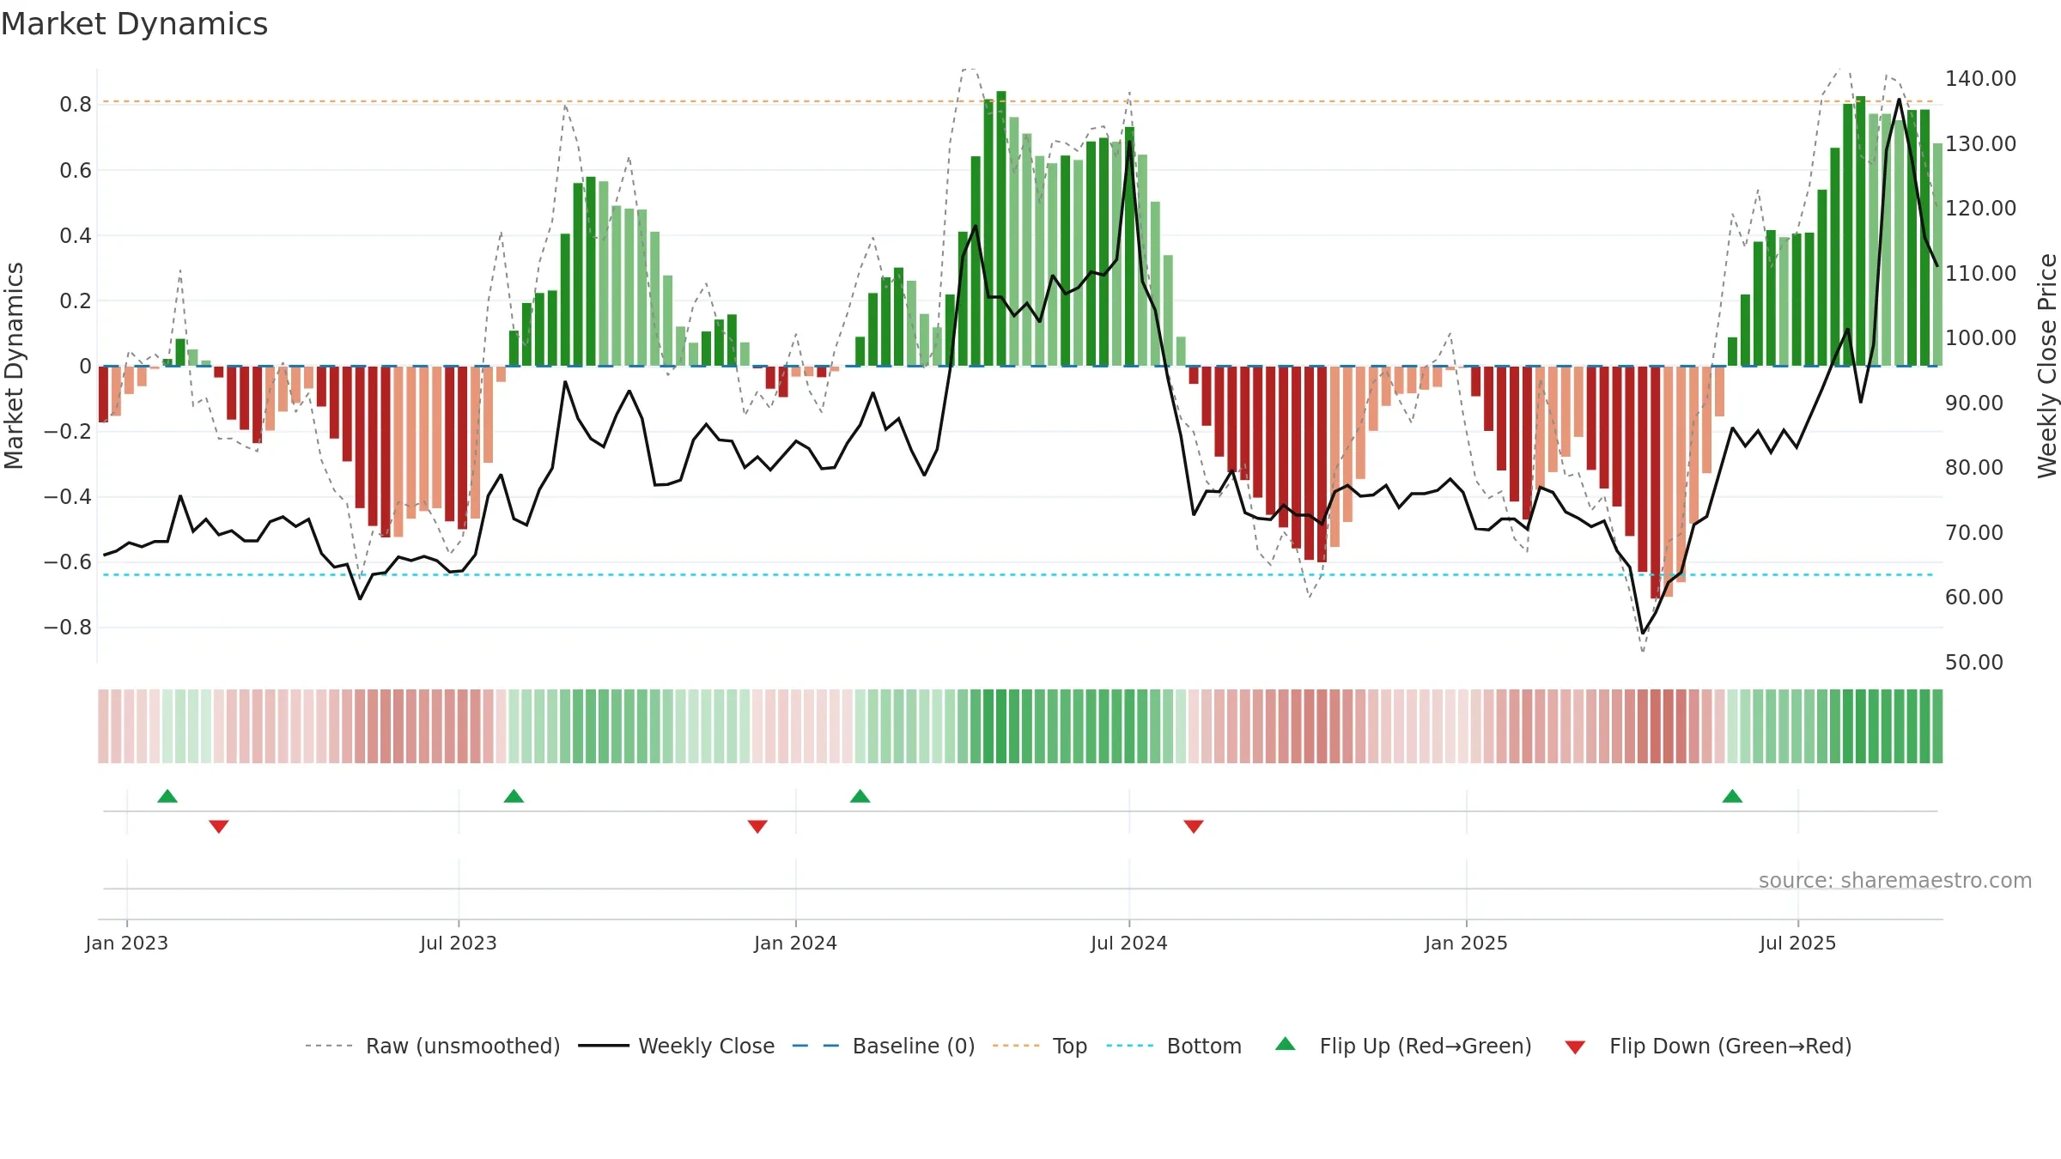This screenshot has width=2061, height=1159.
Task: Click the 100.00 price axis value
Action: 1981,337
